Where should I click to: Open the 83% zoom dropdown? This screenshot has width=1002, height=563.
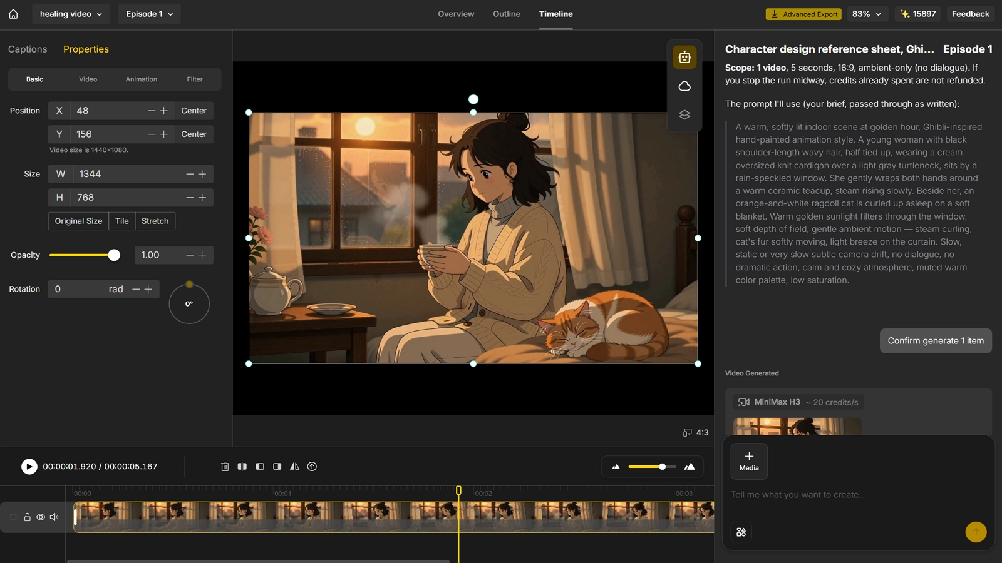click(x=867, y=14)
